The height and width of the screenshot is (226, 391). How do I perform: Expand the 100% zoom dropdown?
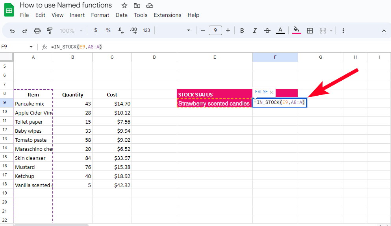click(71, 31)
